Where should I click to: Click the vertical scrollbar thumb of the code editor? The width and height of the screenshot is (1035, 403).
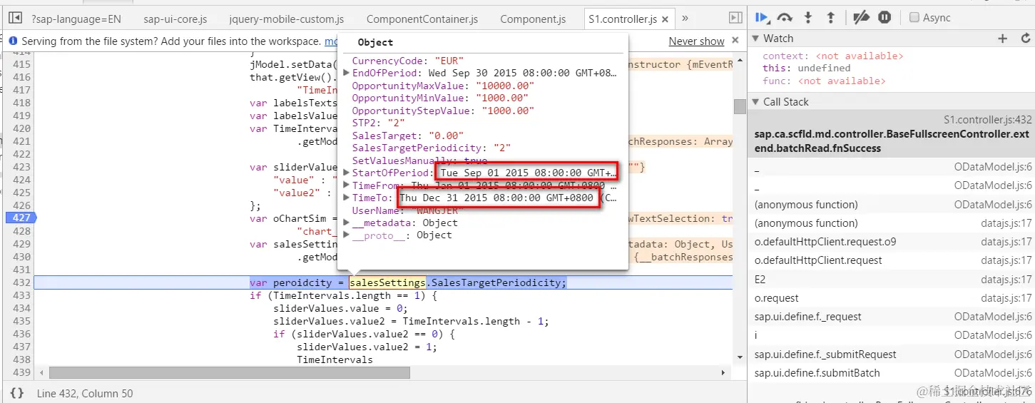[740, 106]
